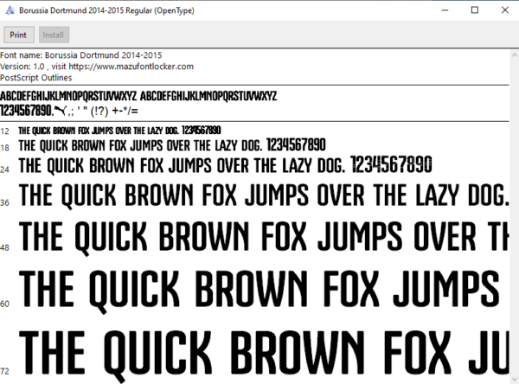The image size is (519, 384).
Task: Minimize the font preview window
Action: click(x=445, y=10)
